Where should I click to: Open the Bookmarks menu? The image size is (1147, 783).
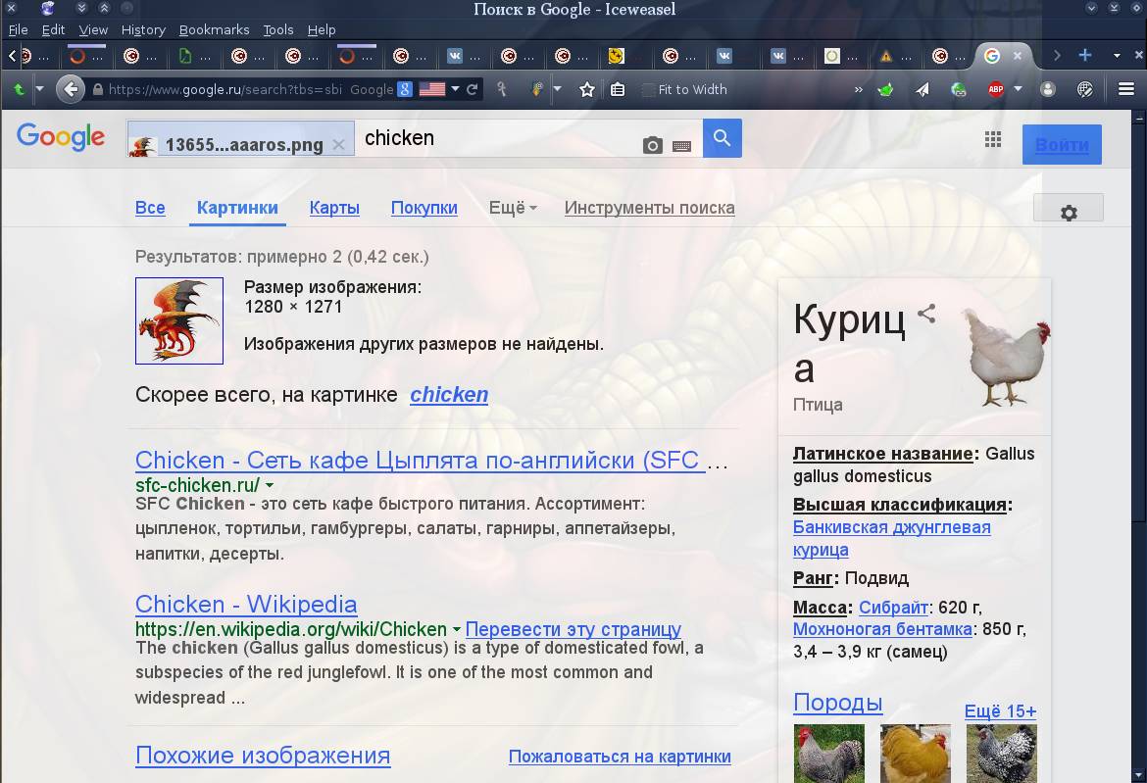(x=214, y=30)
